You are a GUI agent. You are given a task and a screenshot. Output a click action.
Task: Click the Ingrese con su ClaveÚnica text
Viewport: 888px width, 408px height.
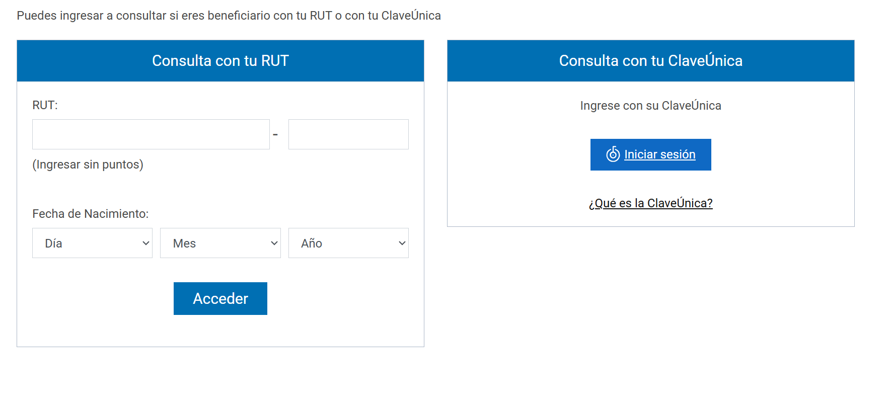[x=650, y=106]
